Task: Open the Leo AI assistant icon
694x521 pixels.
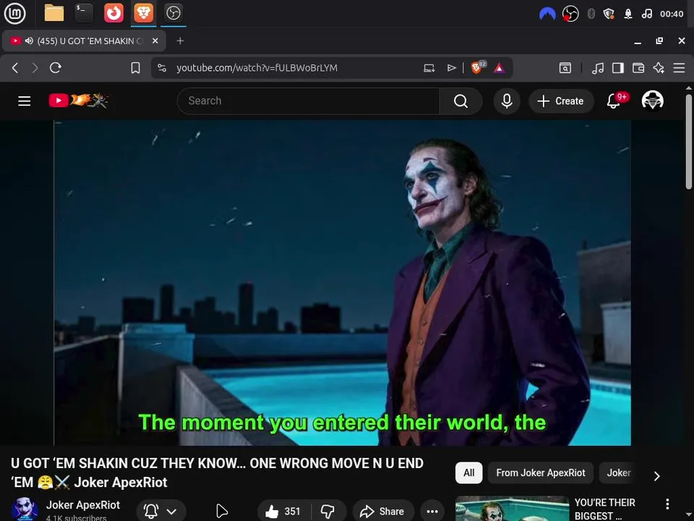Action: [x=659, y=68]
